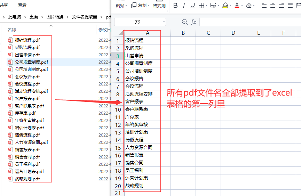The width and height of the screenshot is (301, 196).
Task: Align cell text to the right
Action: coord(282,5)
